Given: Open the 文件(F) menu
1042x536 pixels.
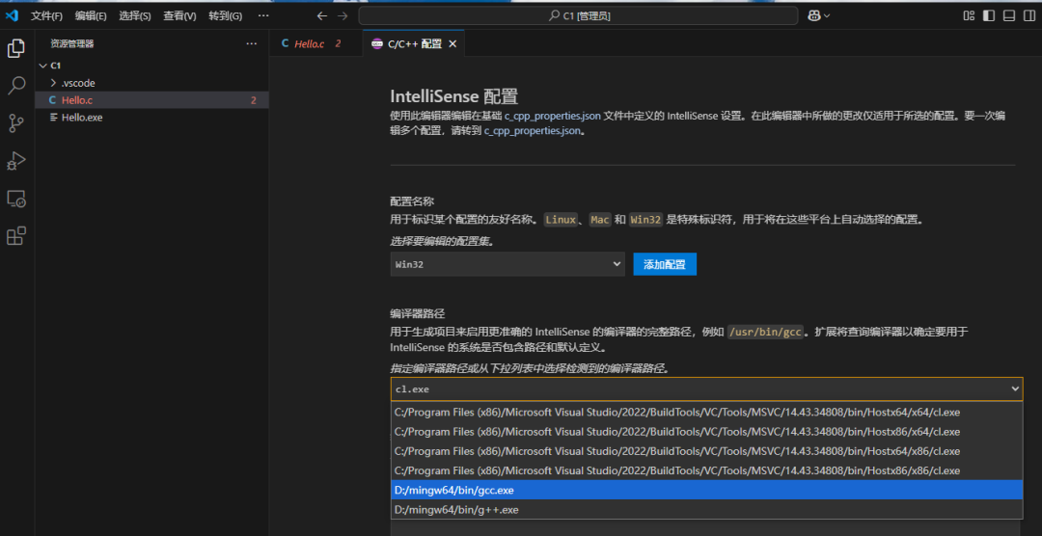Looking at the screenshot, I should point(46,16).
